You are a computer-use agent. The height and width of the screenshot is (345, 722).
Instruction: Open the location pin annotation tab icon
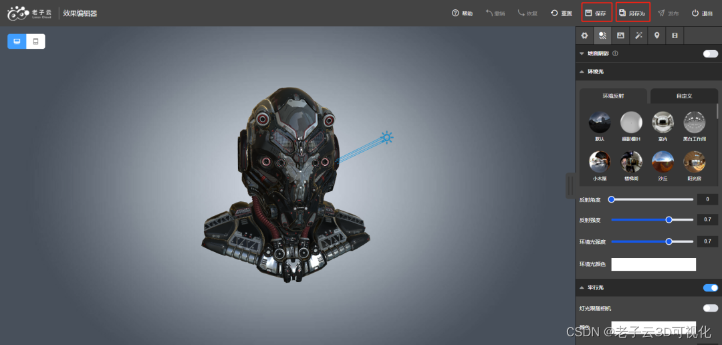click(x=656, y=35)
